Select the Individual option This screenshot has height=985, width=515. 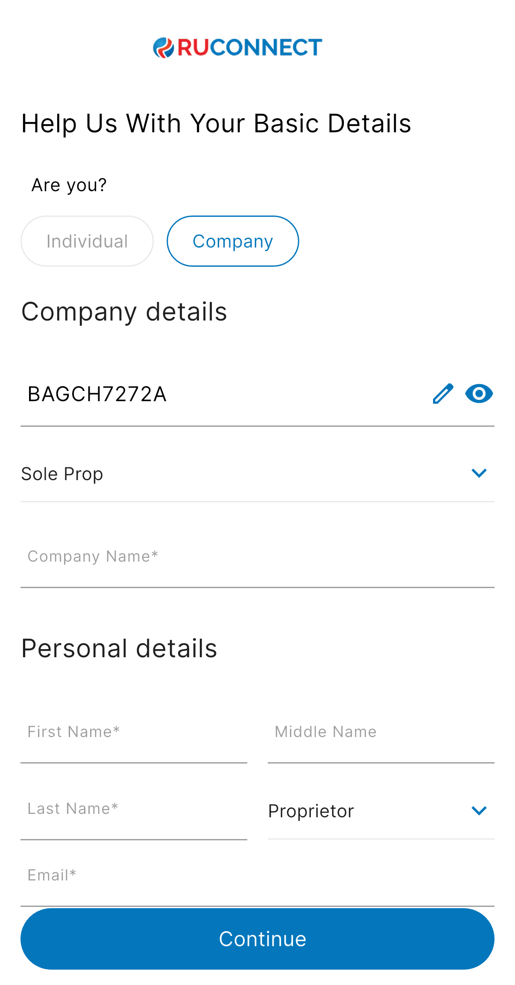pyautogui.click(x=87, y=241)
